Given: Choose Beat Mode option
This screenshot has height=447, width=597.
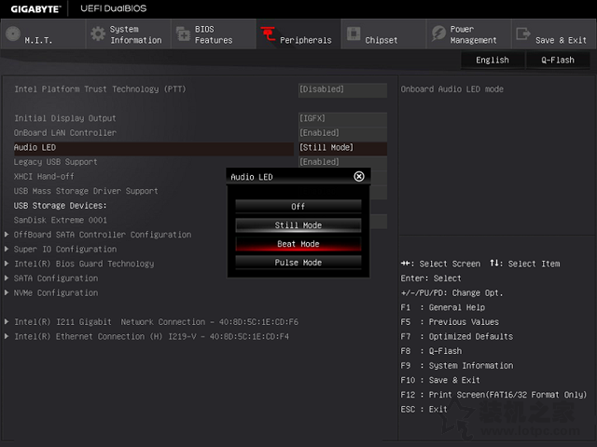Looking at the screenshot, I should (x=298, y=244).
